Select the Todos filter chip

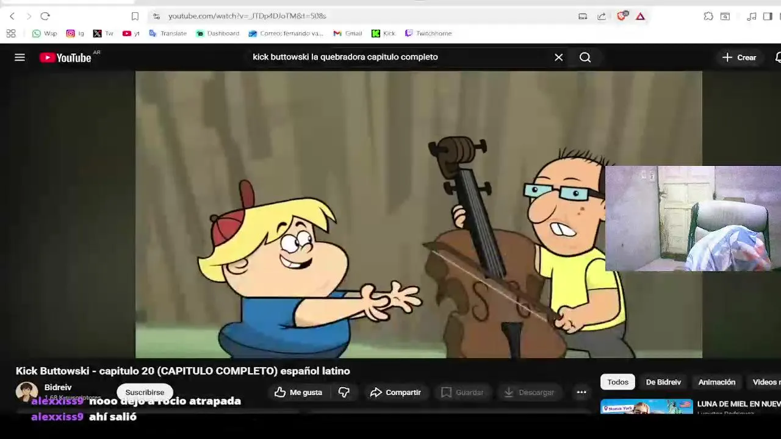tap(617, 382)
